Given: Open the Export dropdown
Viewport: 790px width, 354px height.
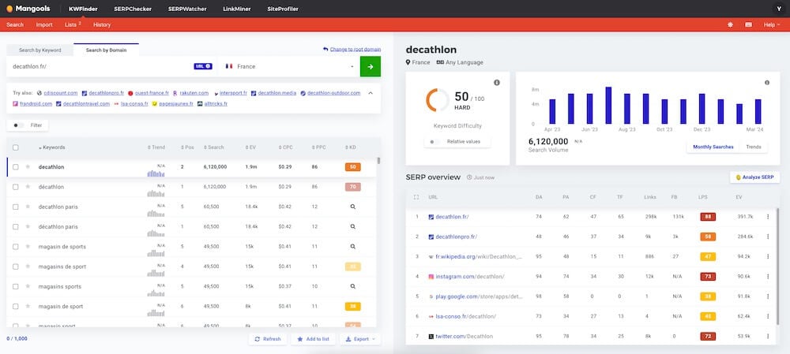Looking at the screenshot, I should 360,339.
